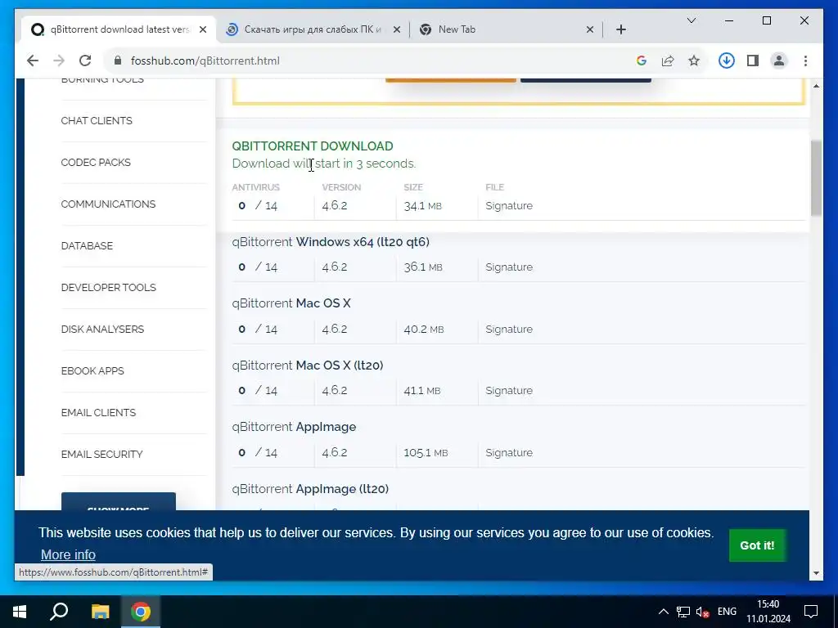Open the DISK ANALYSERS category
Screen dimensions: 838x628
point(102,329)
